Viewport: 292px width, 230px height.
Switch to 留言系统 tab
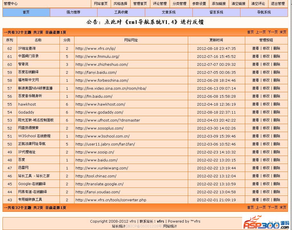coord(216,12)
